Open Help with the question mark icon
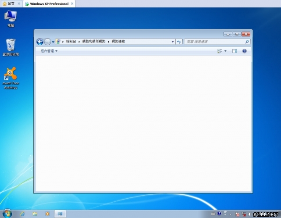 [x=245, y=51]
